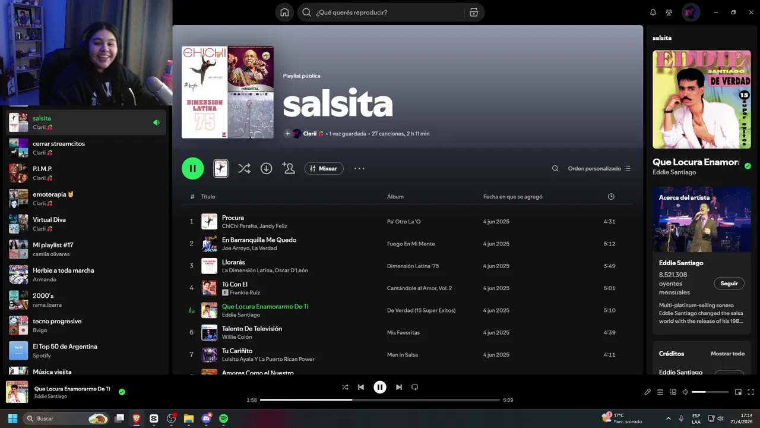Open the P.I.M.P. playlist
The image size is (760, 428).
tap(86, 173)
